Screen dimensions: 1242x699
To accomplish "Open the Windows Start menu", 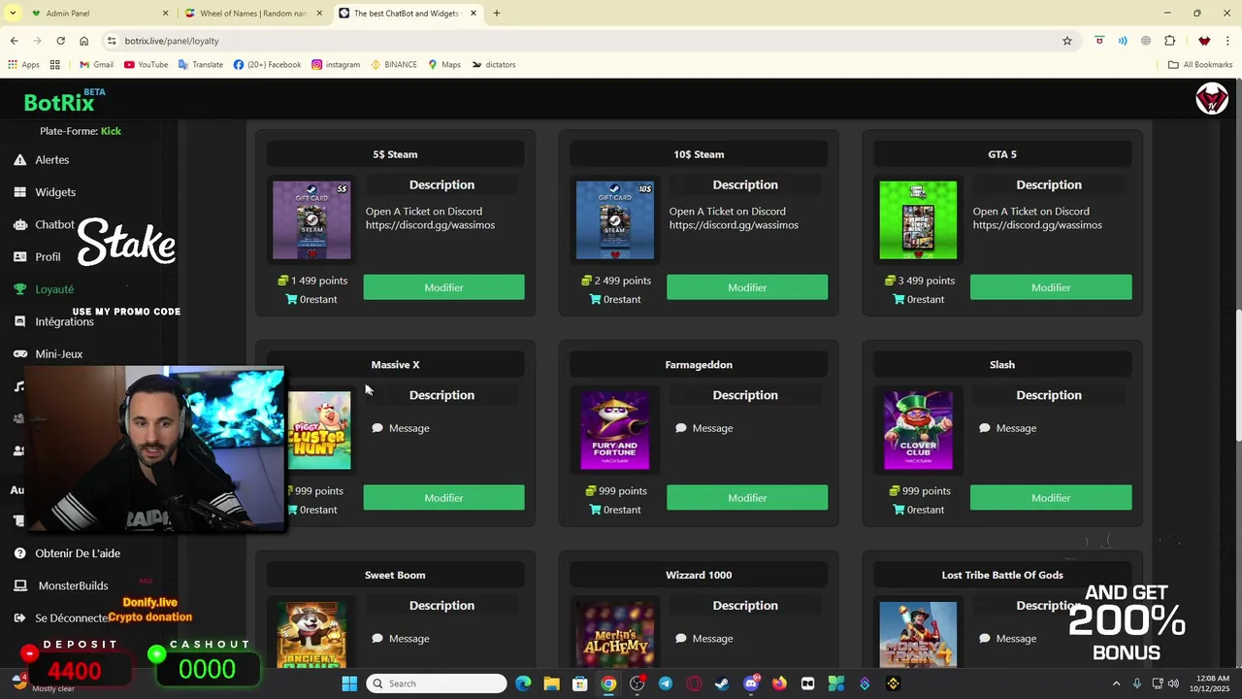I will (x=349, y=683).
